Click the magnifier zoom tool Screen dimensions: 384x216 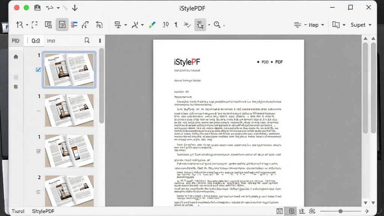(217, 24)
